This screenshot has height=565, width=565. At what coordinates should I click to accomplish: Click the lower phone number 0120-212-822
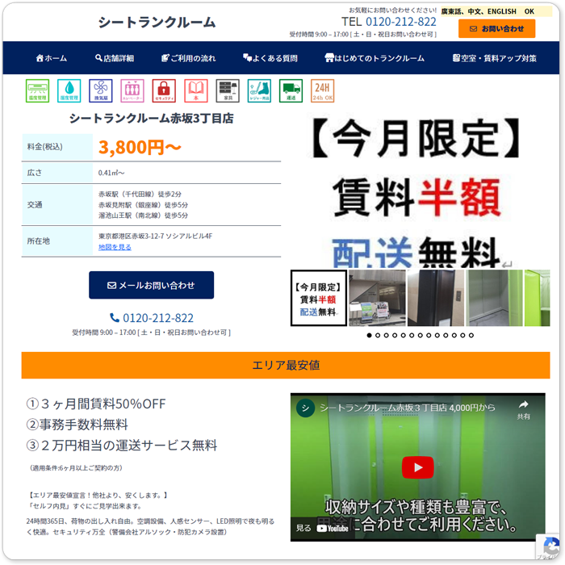click(158, 318)
